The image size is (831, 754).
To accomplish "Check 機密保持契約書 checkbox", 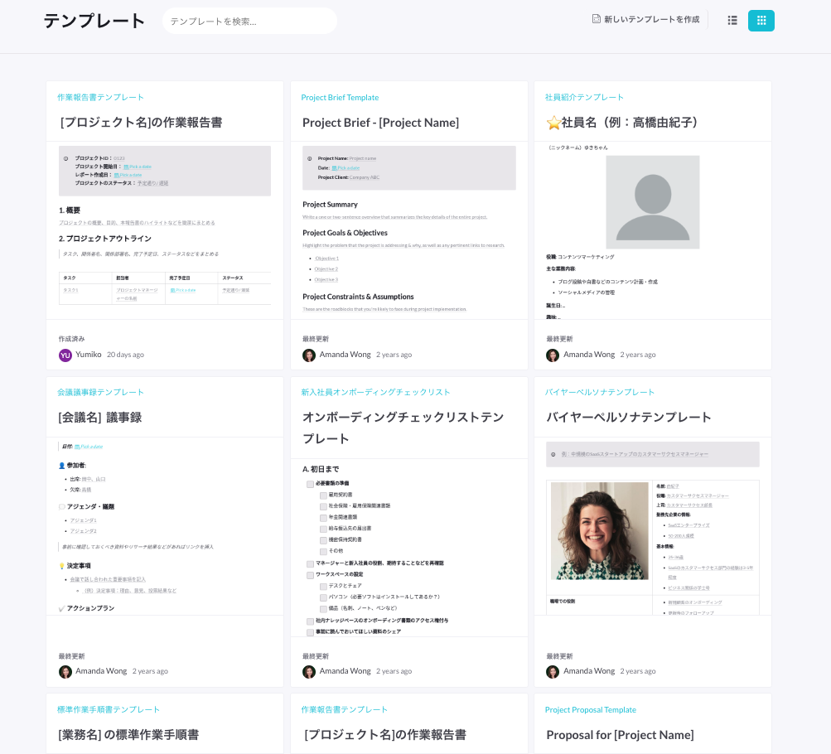I will pos(323,540).
